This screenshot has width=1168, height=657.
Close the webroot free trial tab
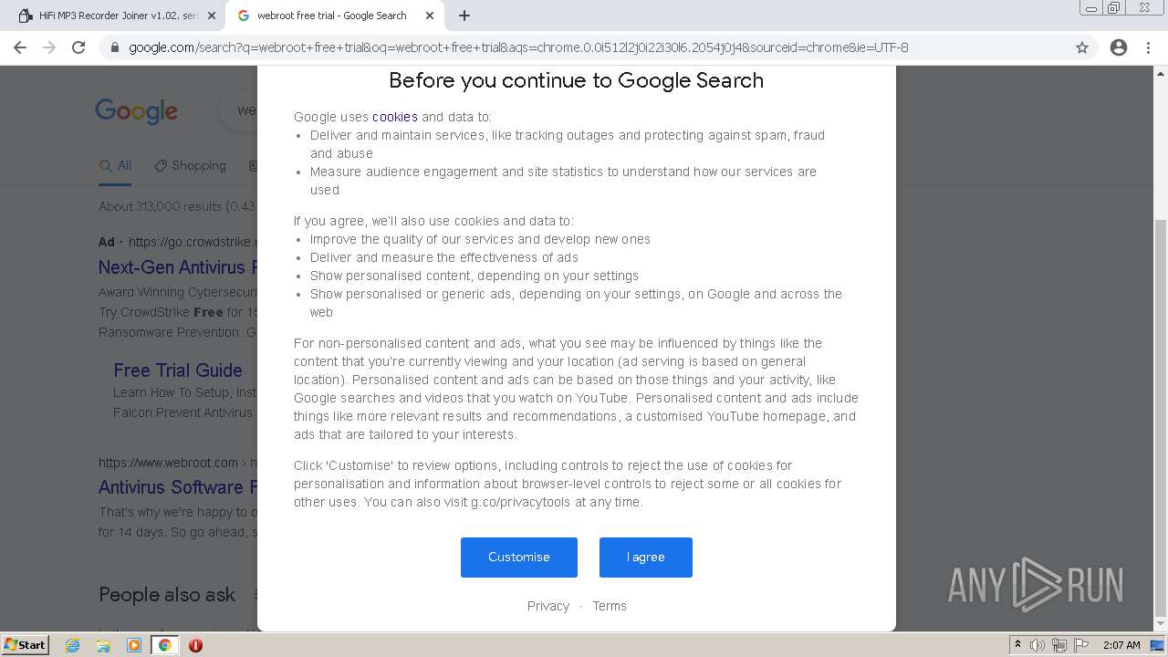430,16
